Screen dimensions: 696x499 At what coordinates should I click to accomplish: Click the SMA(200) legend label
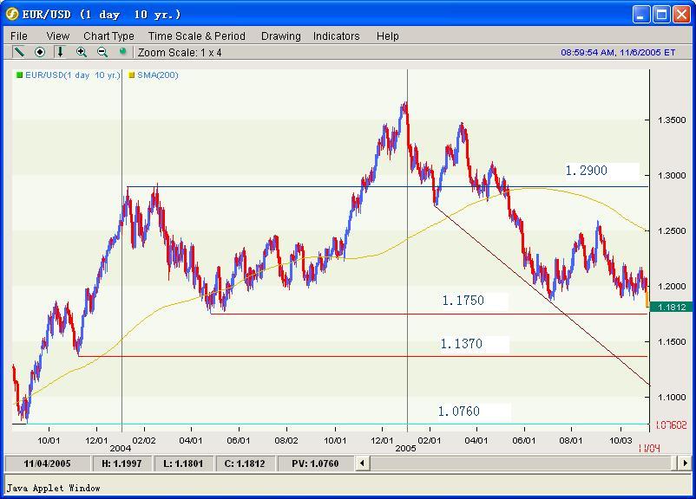(158, 75)
